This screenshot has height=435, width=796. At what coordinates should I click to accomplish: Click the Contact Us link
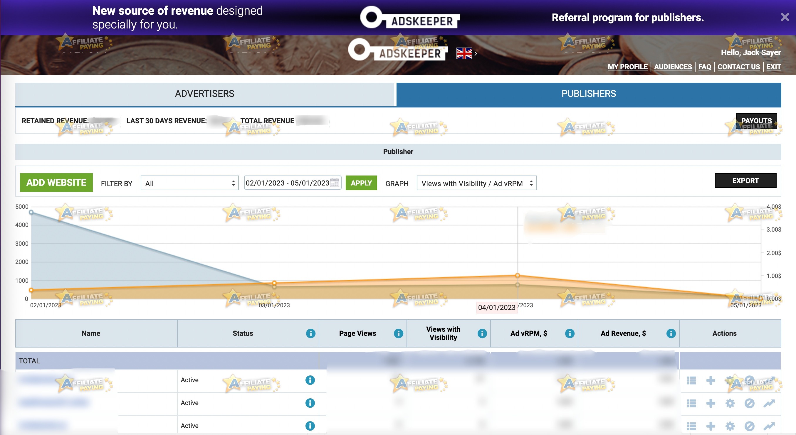click(738, 67)
